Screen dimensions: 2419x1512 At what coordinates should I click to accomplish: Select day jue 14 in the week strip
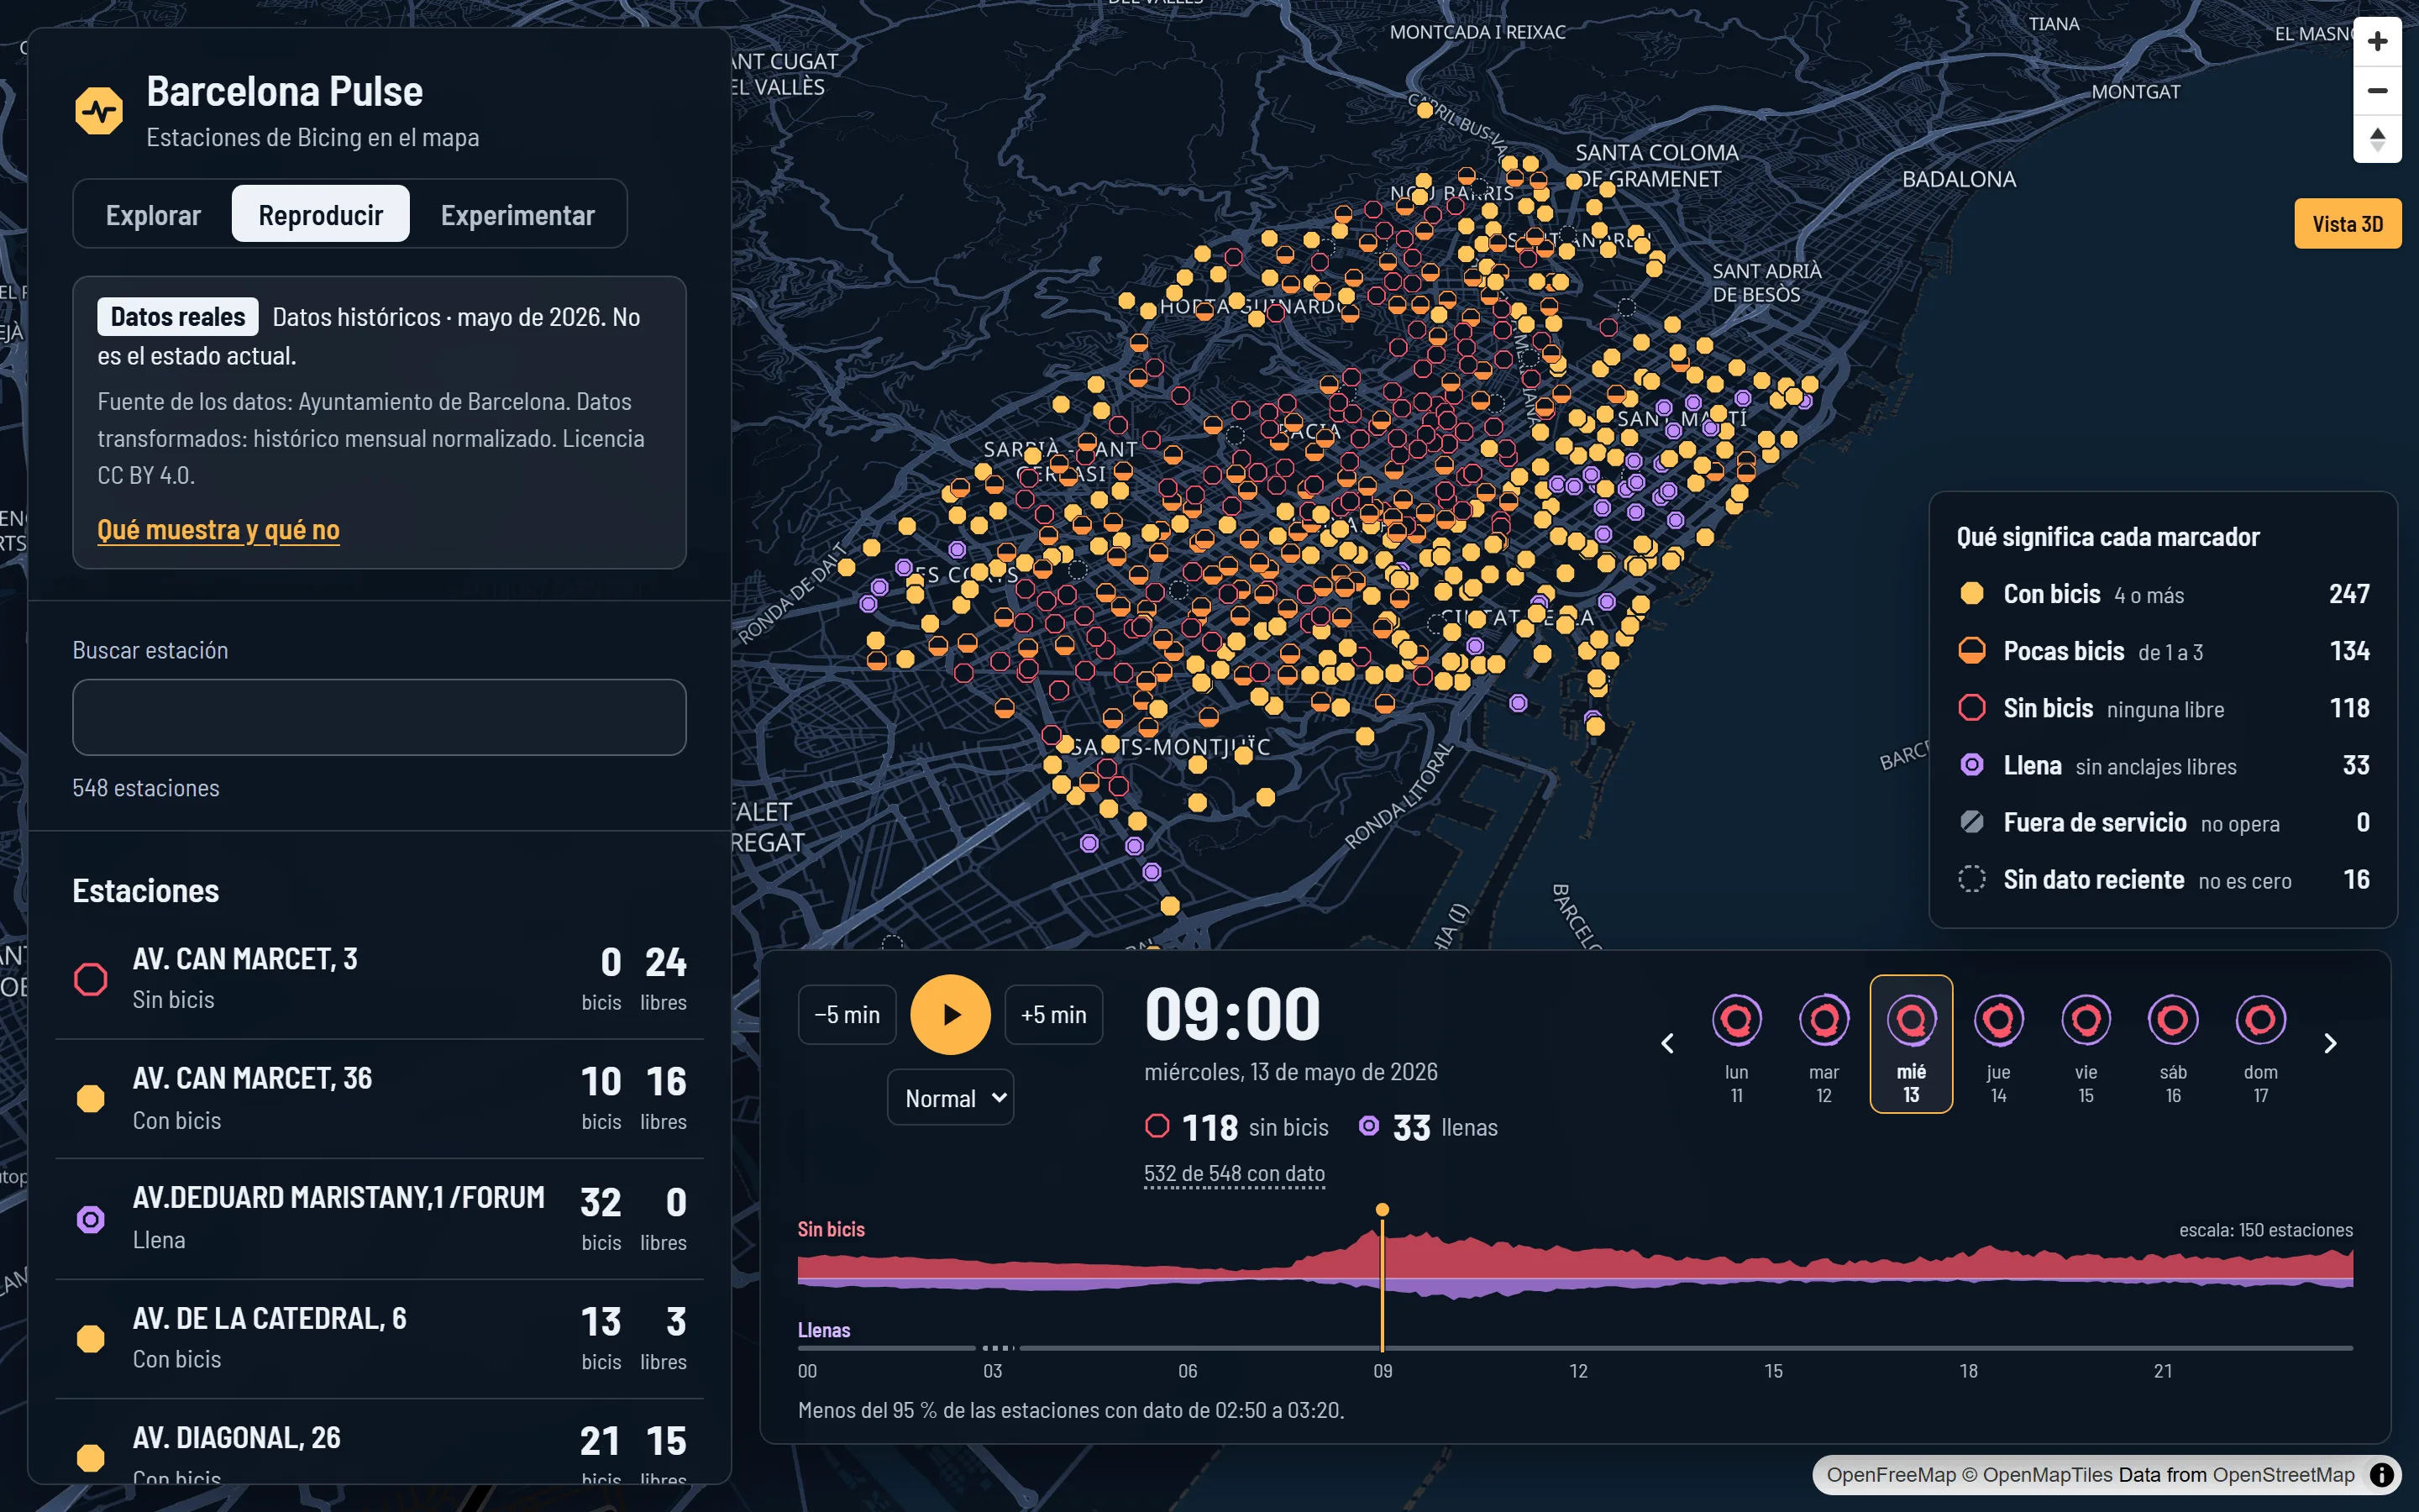[1998, 1044]
